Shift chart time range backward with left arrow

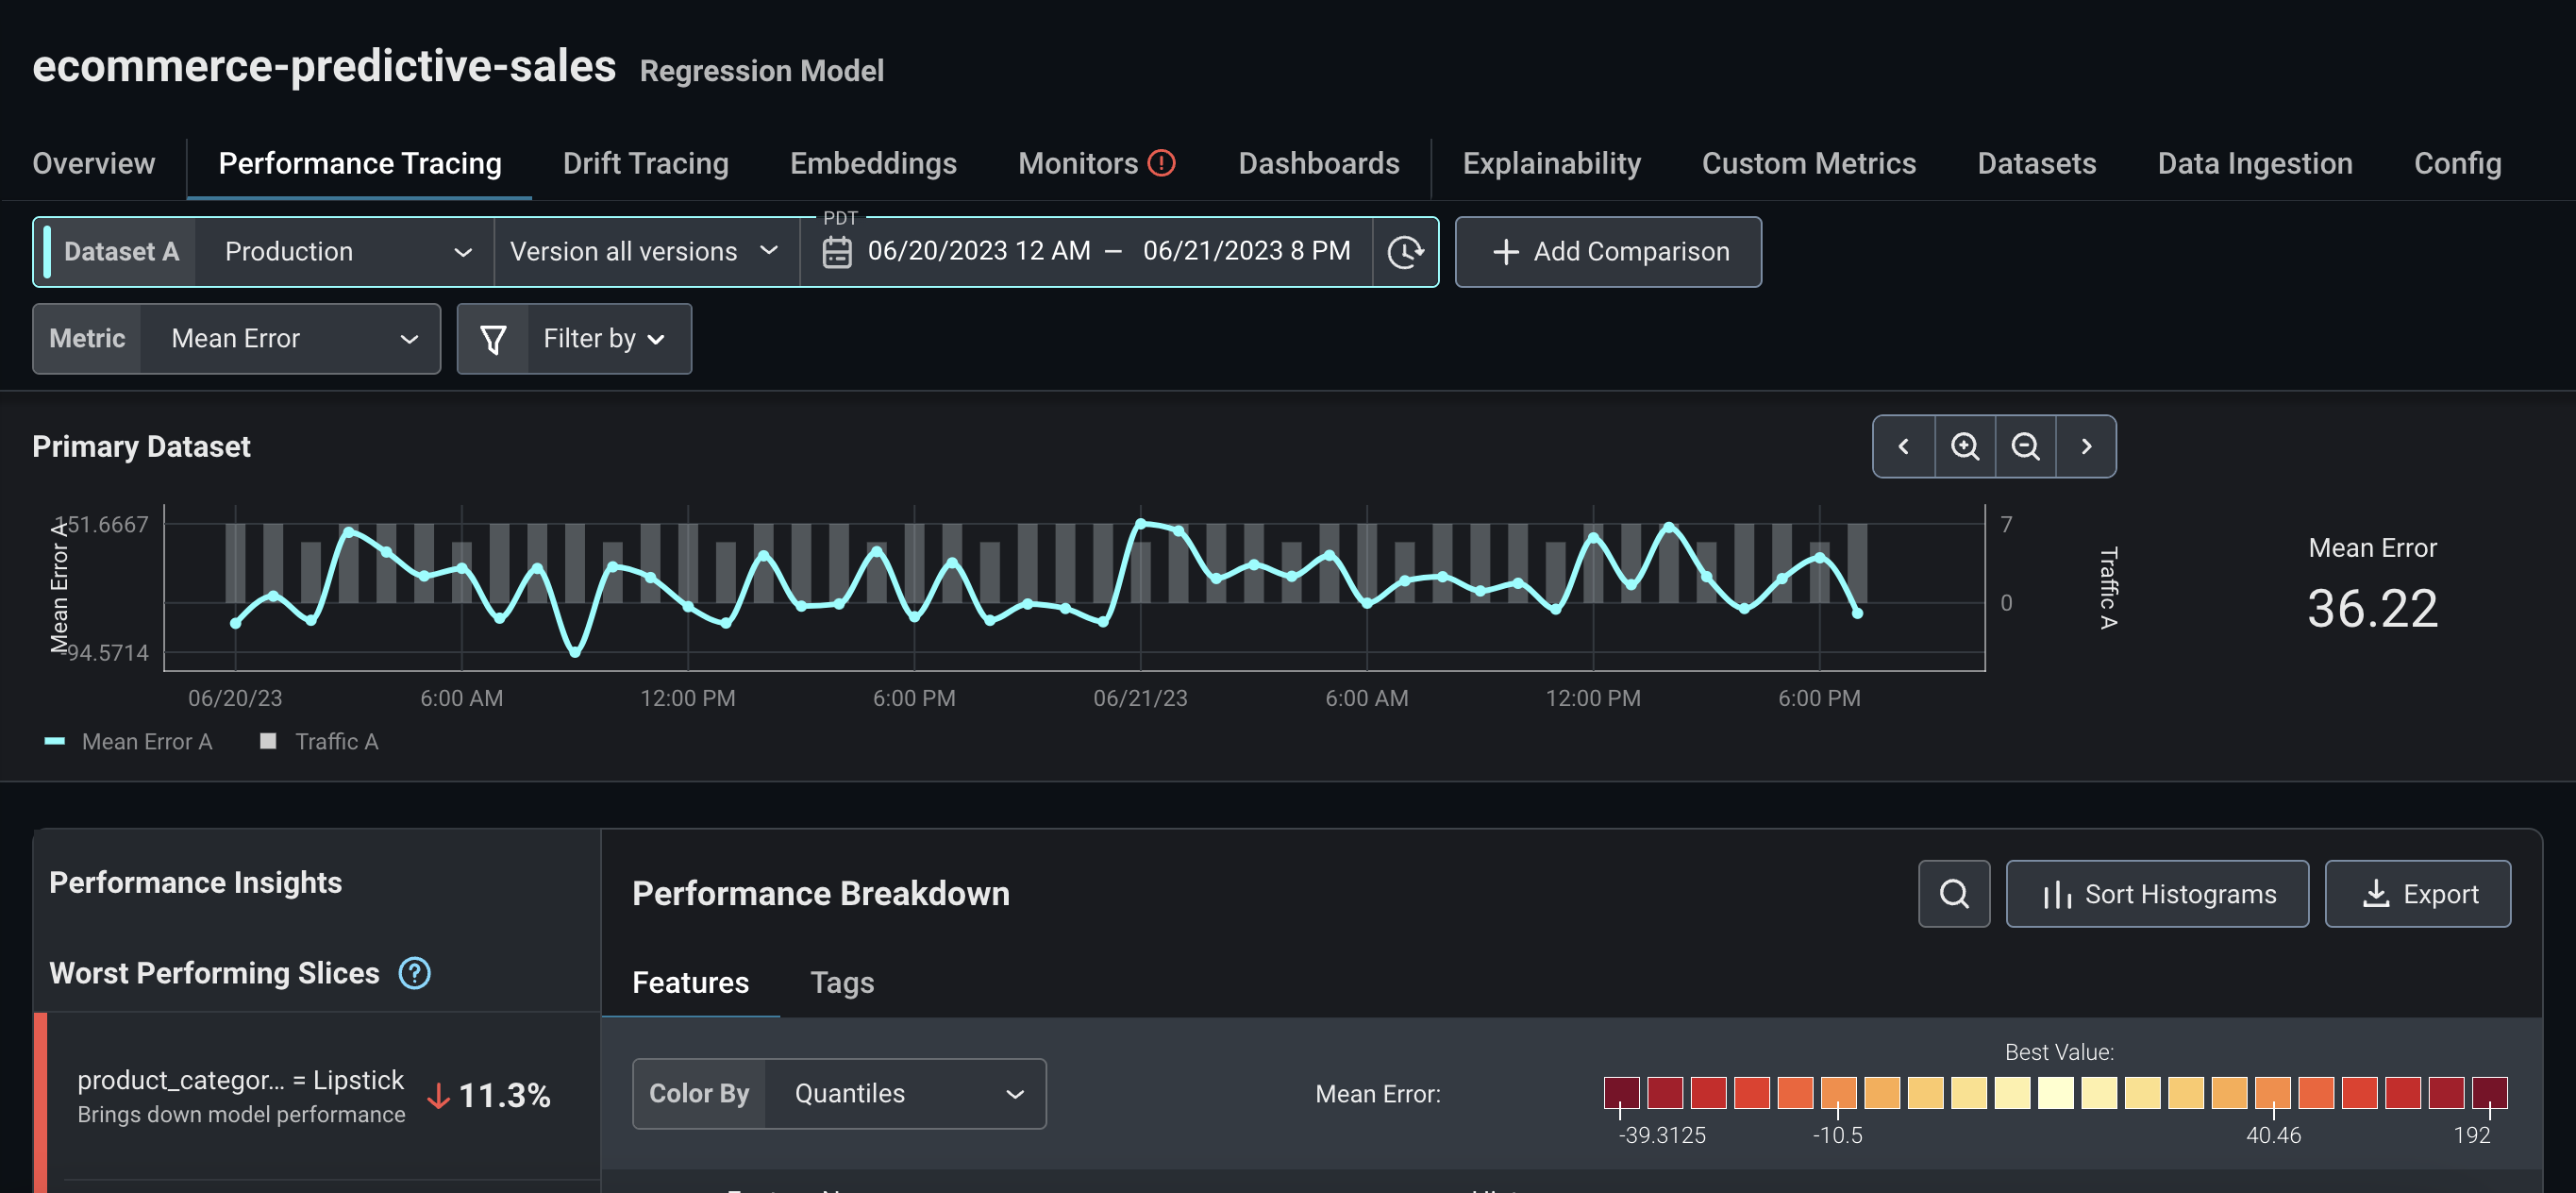pyautogui.click(x=1903, y=446)
